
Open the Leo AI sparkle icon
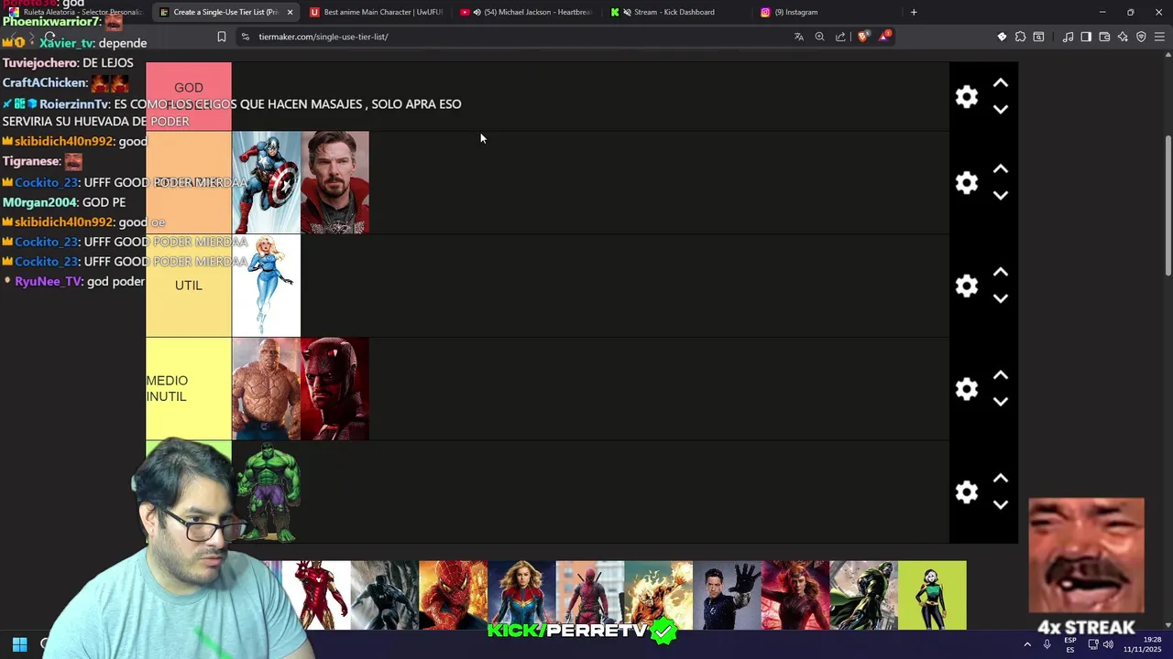coord(1123,37)
